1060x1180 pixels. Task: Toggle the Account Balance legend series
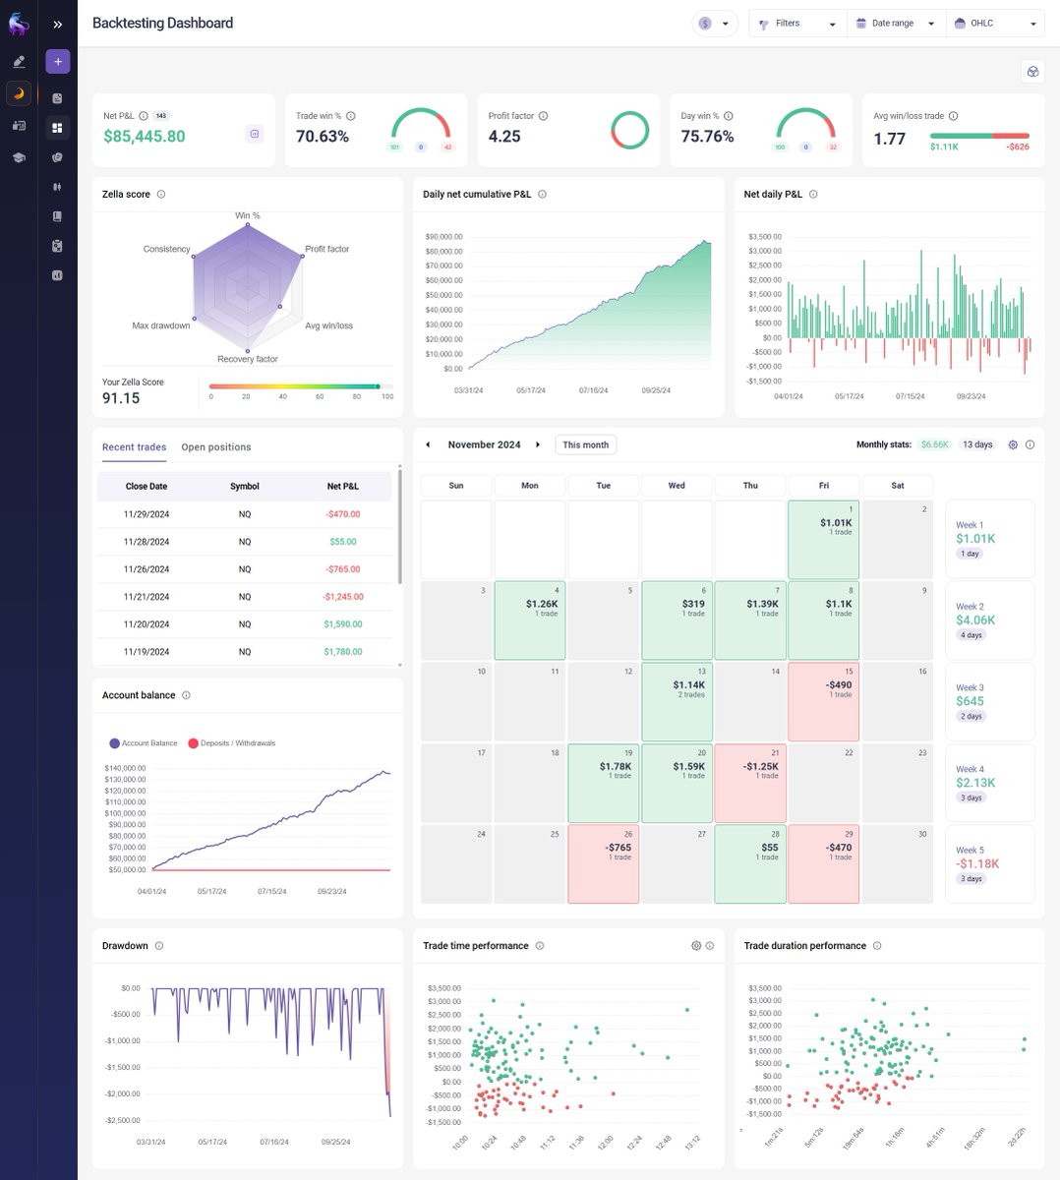(x=144, y=743)
